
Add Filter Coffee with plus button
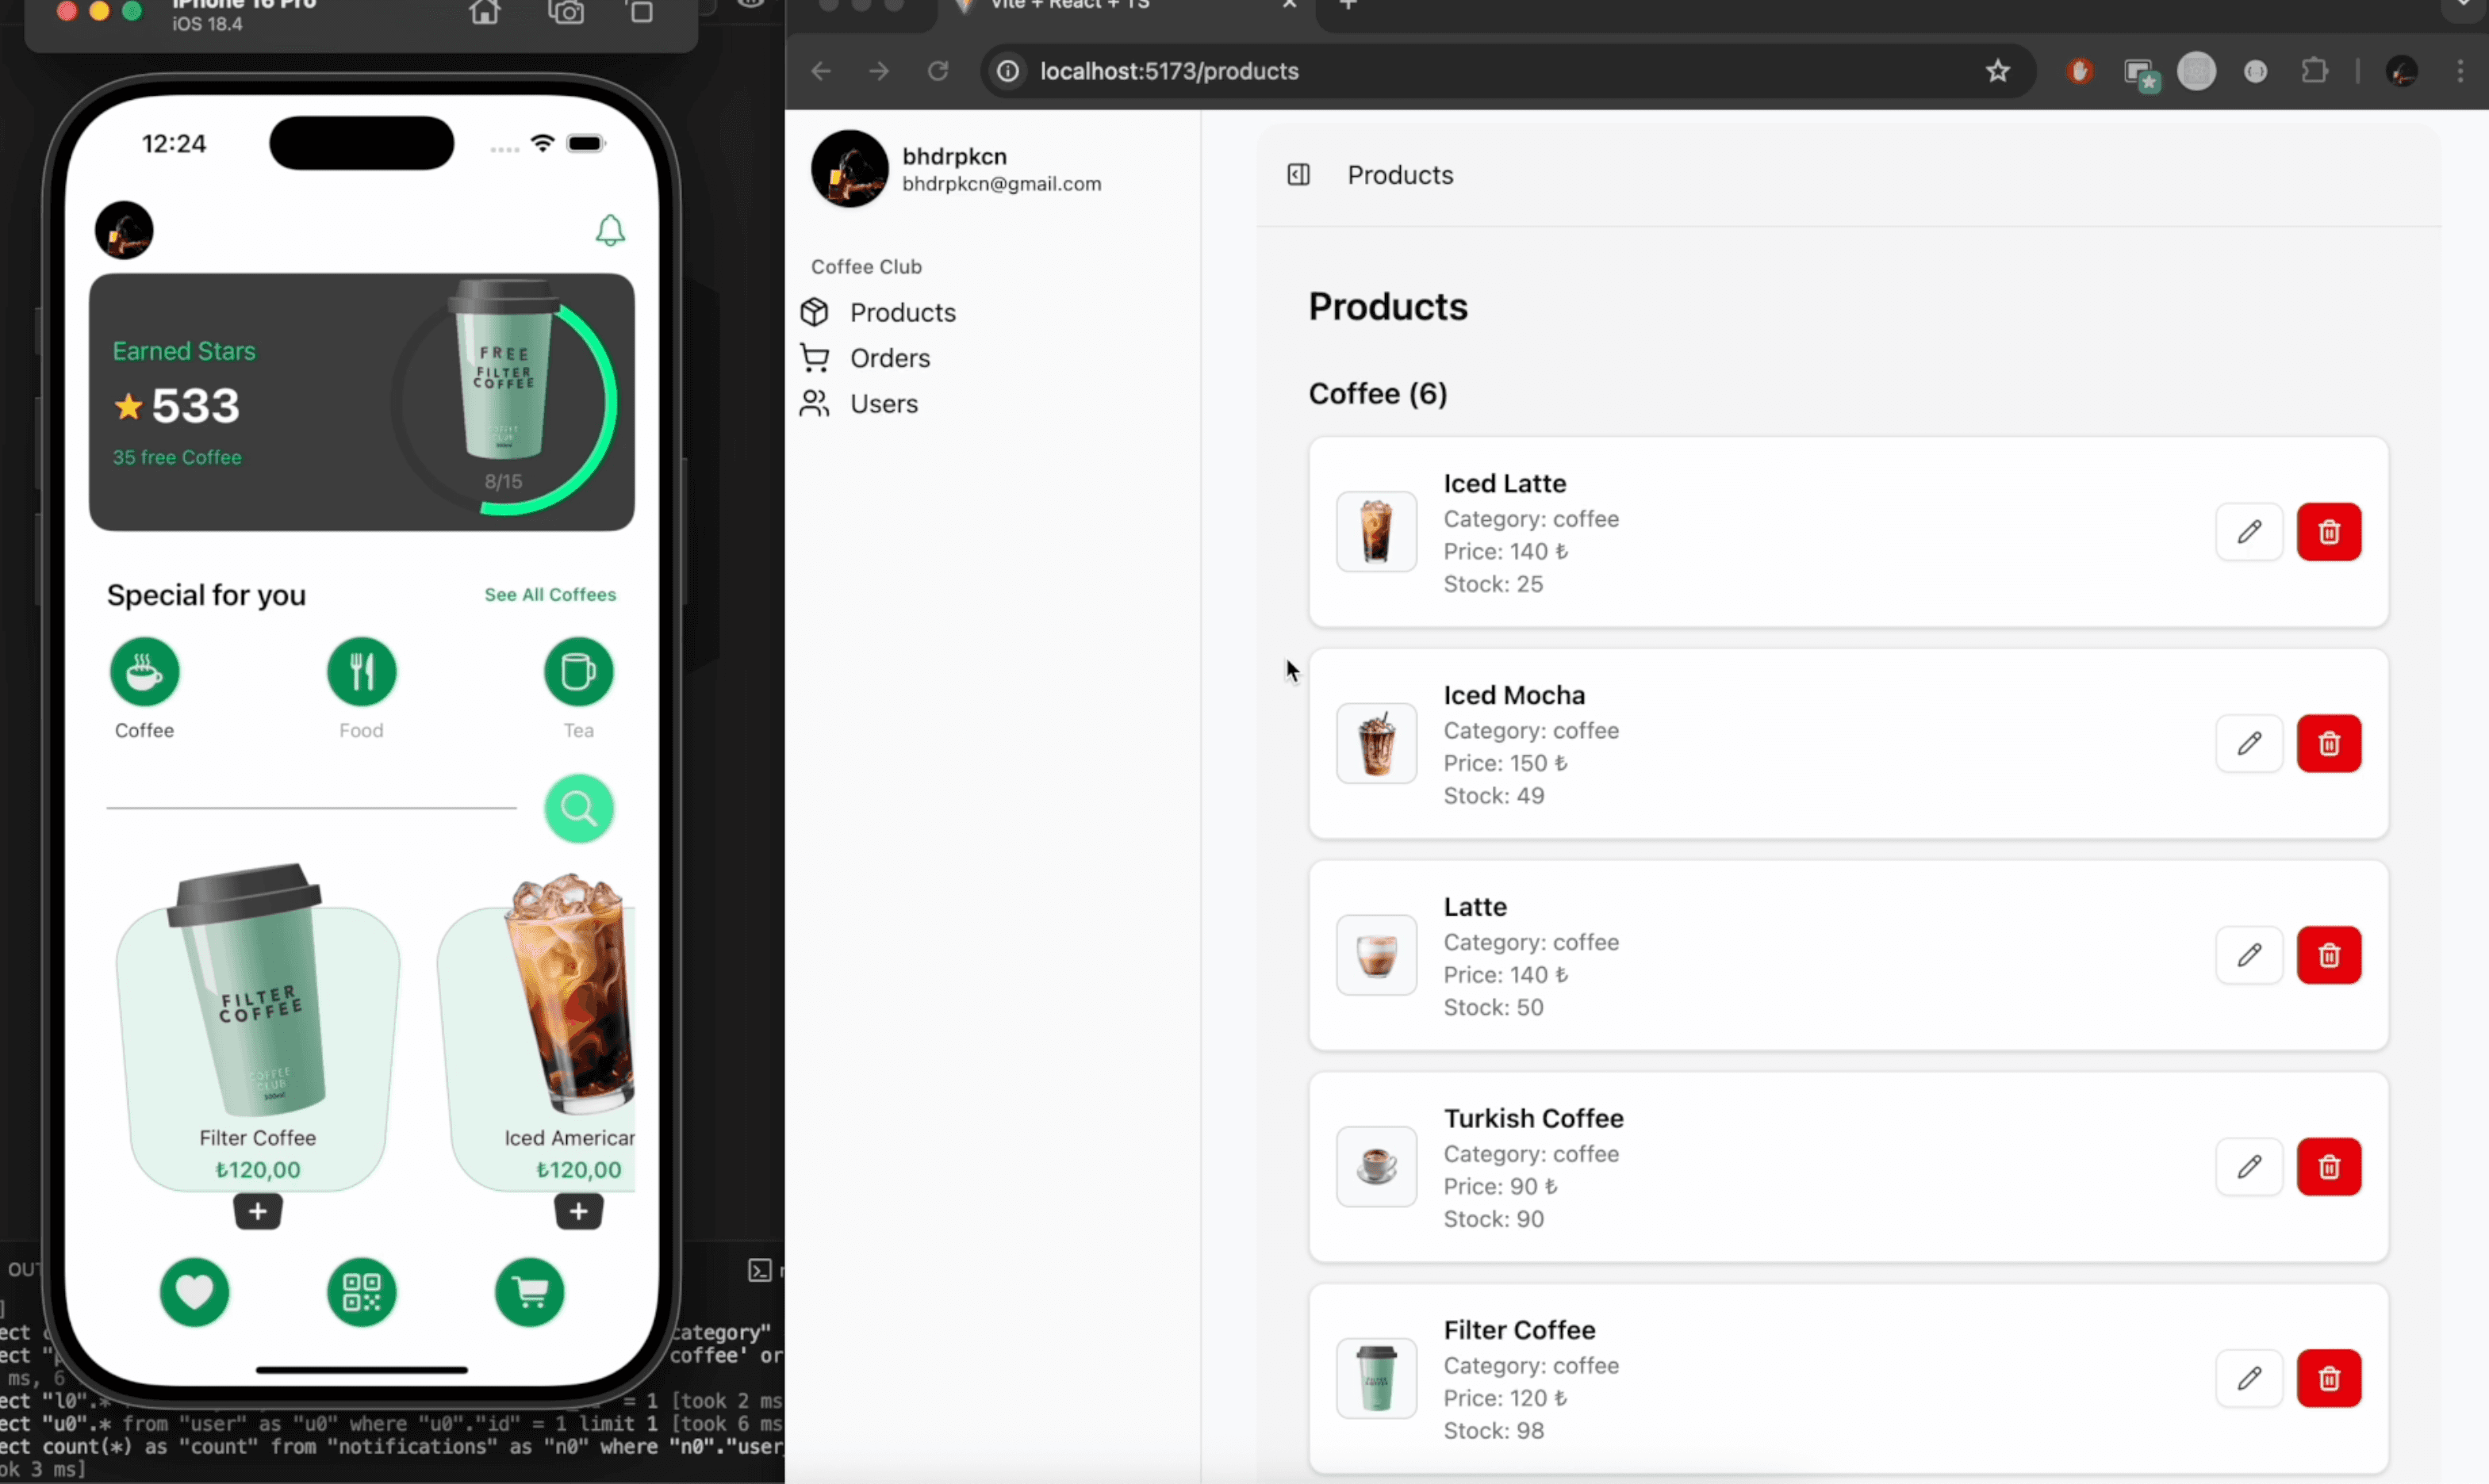point(257,1212)
